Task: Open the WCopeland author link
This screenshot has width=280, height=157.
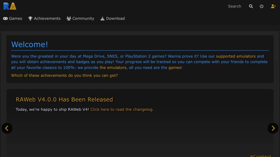Action: [260, 156]
